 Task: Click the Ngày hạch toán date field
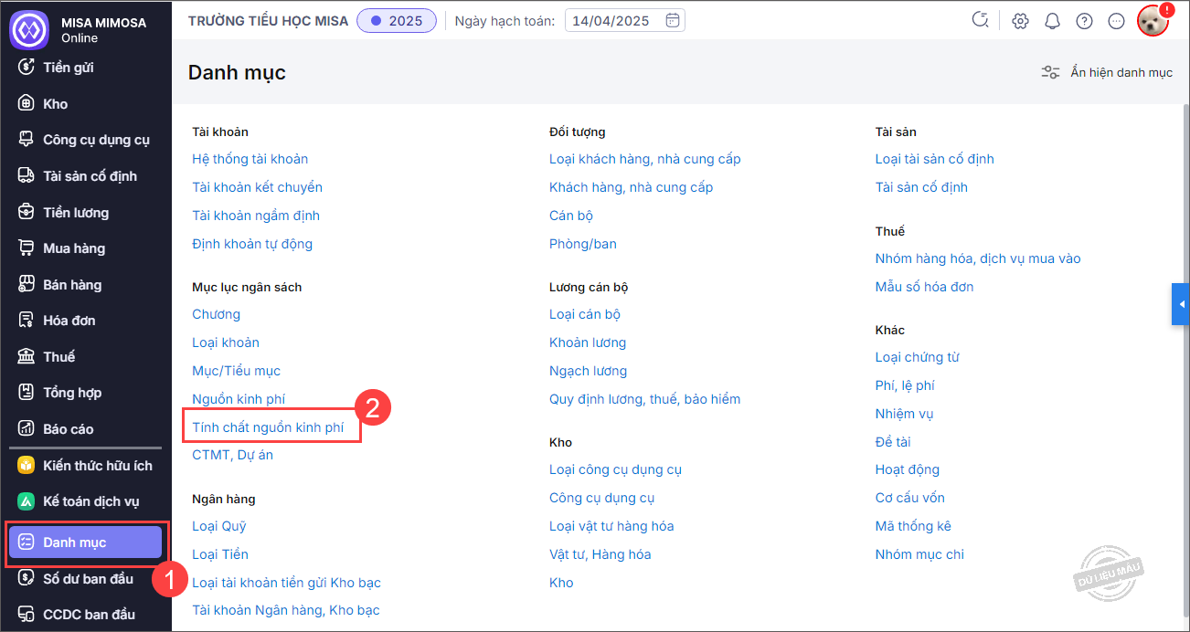[612, 20]
